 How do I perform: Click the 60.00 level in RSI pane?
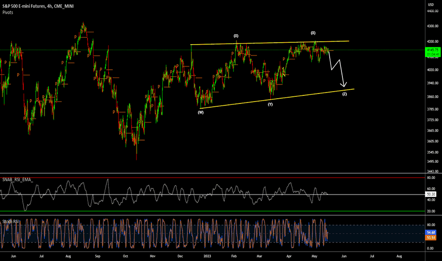[x=431, y=189]
